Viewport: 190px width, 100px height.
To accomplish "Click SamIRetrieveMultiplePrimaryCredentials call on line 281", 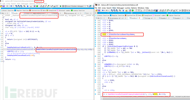I will tap(126, 94).
